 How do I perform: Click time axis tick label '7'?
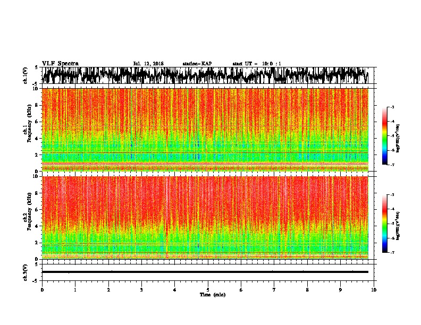pyautogui.click(x=274, y=290)
